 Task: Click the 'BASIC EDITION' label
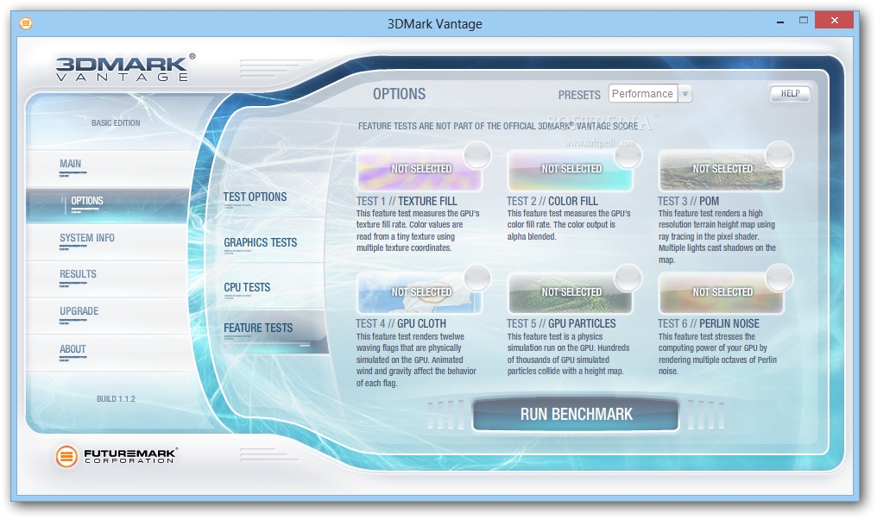(116, 123)
